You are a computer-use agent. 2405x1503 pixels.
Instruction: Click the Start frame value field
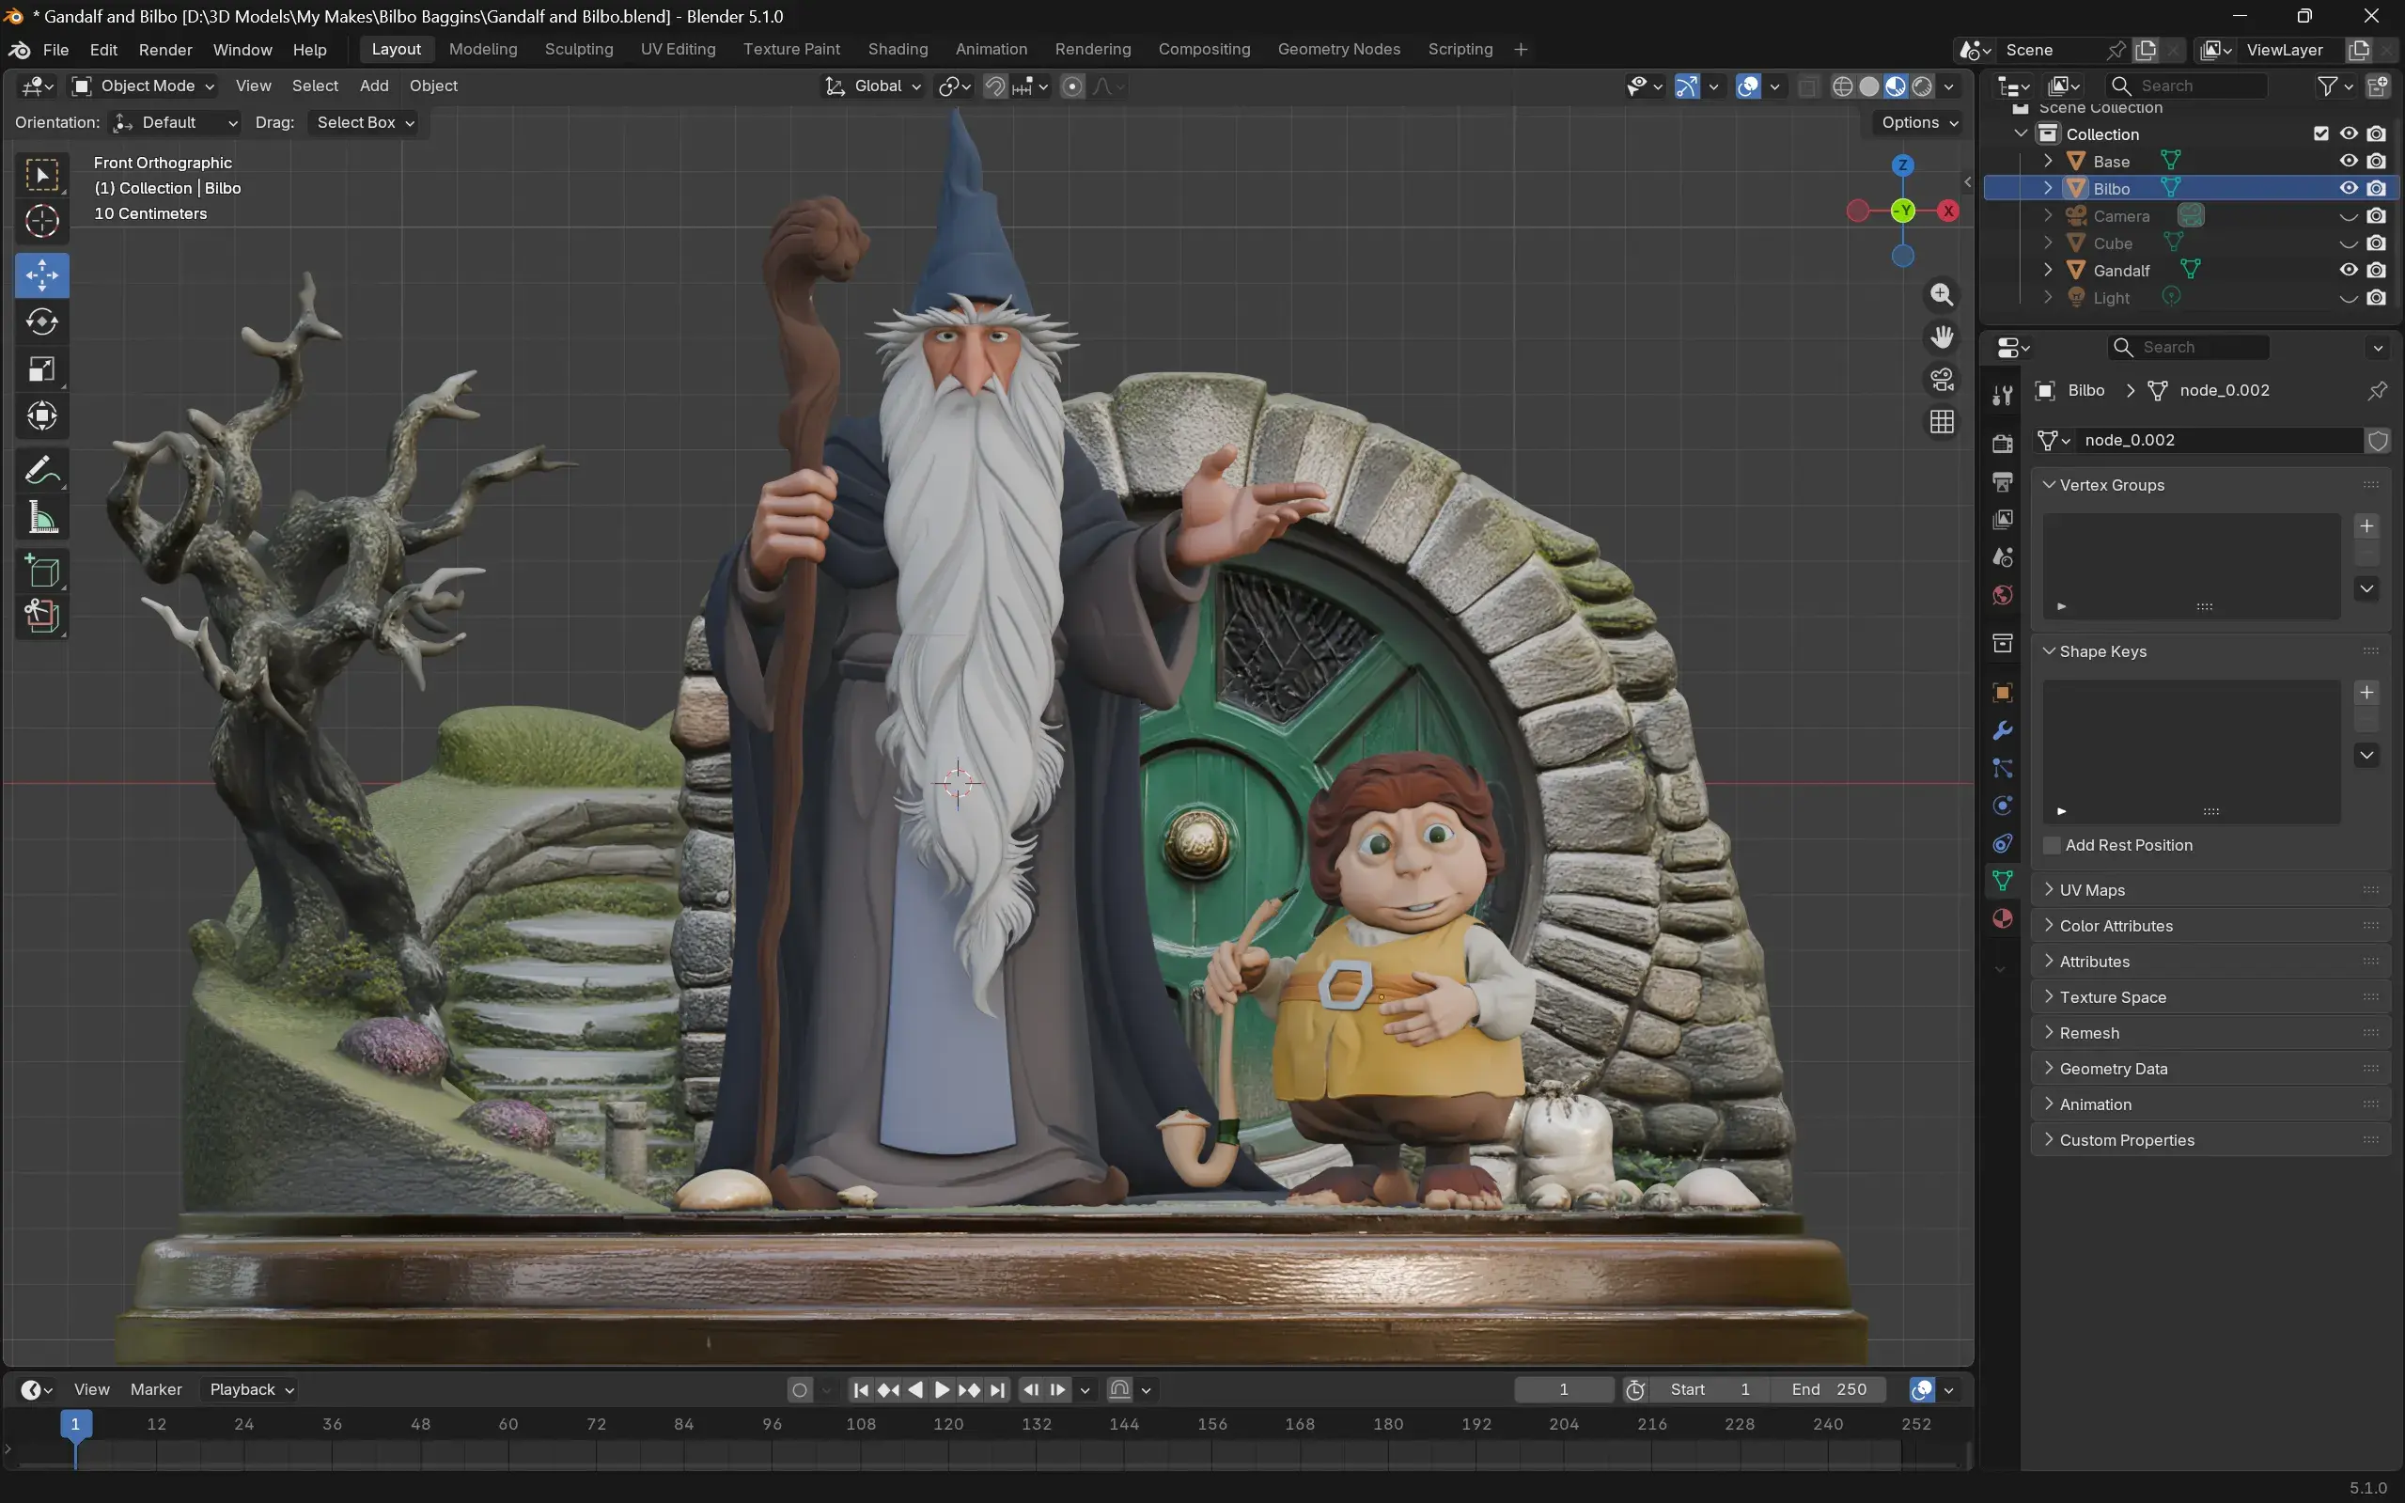point(1708,1389)
